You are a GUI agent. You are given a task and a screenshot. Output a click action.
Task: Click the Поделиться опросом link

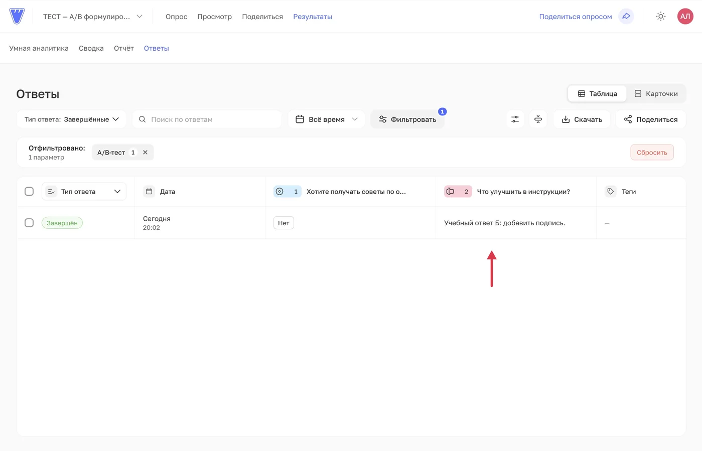[576, 17]
